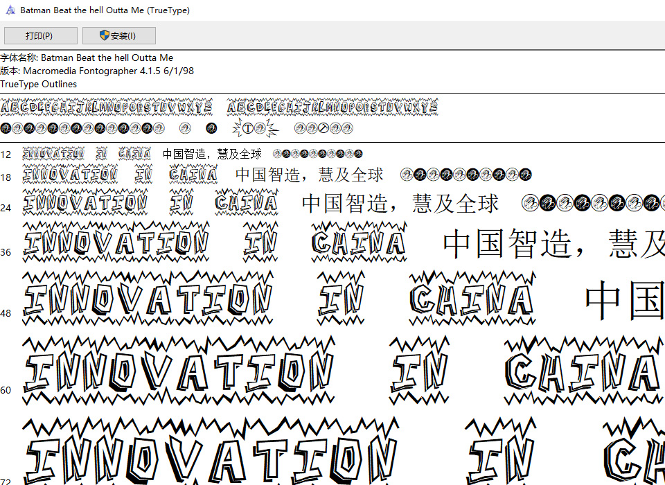Click the font viewer icon in title bar
The height and width of the screenshot is (485, 665).
pos(10,10)
